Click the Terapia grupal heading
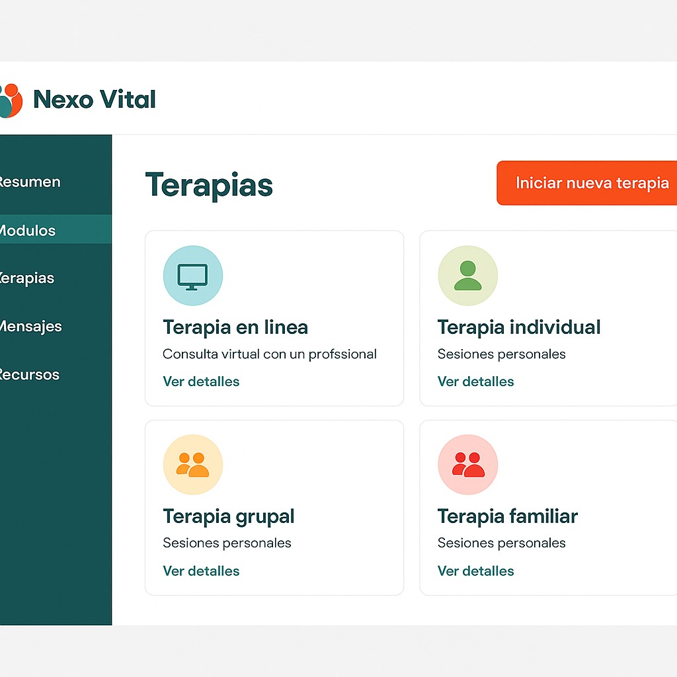This screenshot has height=677, width=677. 229,516
